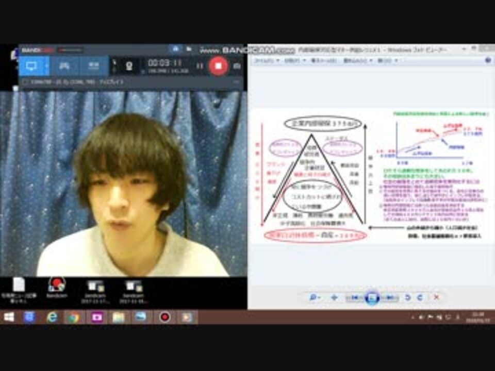The image size is (495, 371).
Task: Open the taskbar clock and date
Action: pos(478,317)
